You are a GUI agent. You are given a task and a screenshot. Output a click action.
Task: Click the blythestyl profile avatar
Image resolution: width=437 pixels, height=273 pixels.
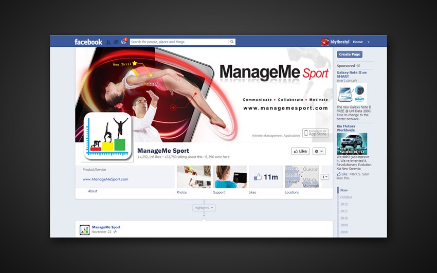[x=325, y=42]
